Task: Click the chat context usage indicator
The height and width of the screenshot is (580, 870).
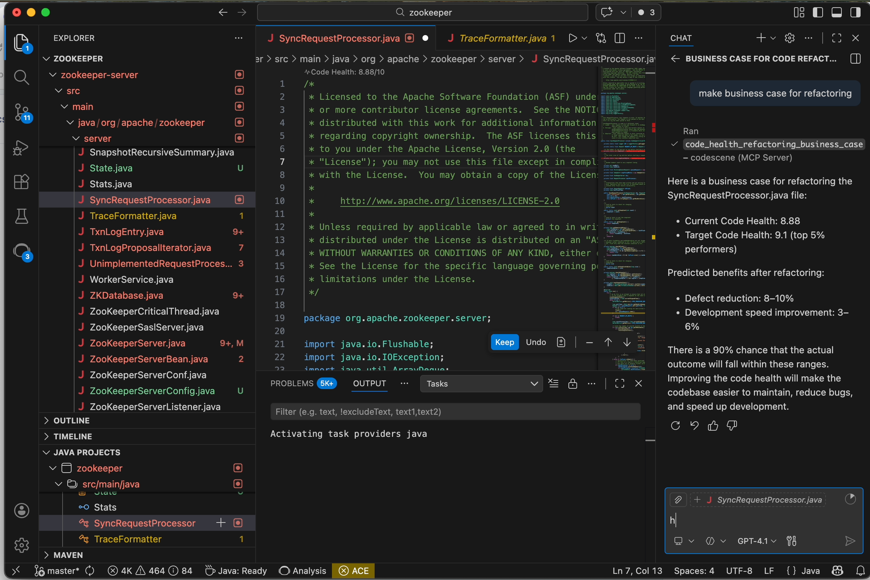Action: pos(850,499)
